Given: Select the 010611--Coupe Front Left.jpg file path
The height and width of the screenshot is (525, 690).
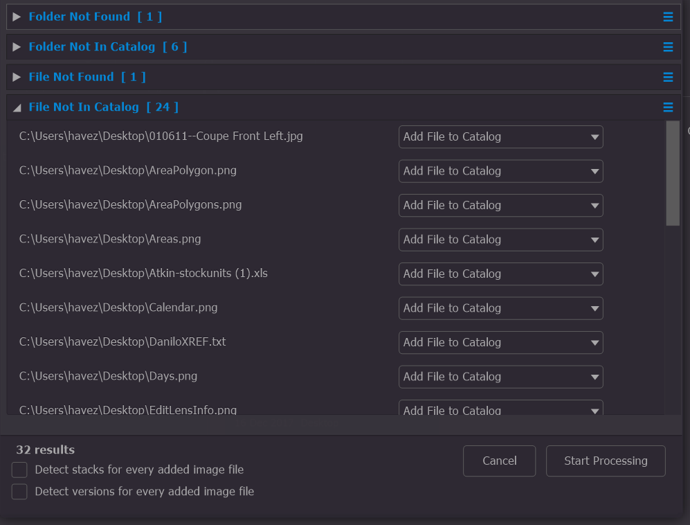Looking at the screenshot, I should (161, 136).
